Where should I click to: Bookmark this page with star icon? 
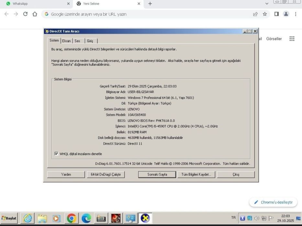(265, 14)
